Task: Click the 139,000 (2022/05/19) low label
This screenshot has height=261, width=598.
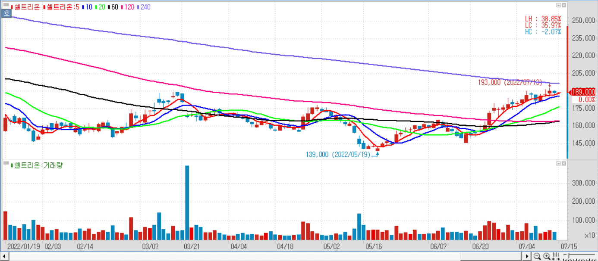Action: pyautogui.click(x=338, y=155)
